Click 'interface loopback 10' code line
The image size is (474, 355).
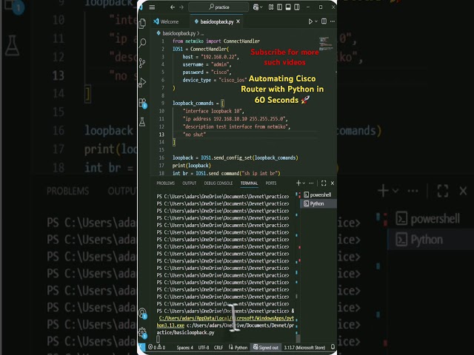[x=213, y=111]
